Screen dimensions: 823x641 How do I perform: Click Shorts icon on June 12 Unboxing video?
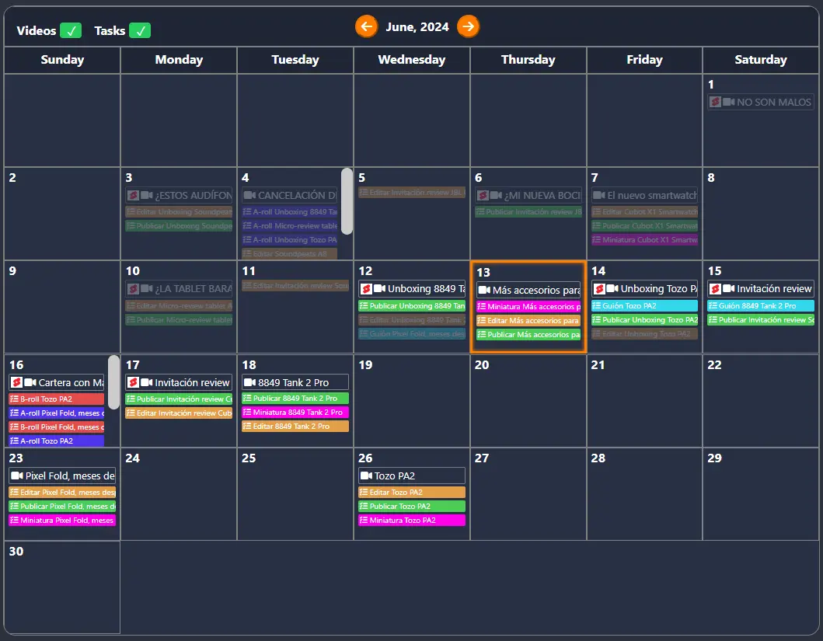[x=365, y=289]
